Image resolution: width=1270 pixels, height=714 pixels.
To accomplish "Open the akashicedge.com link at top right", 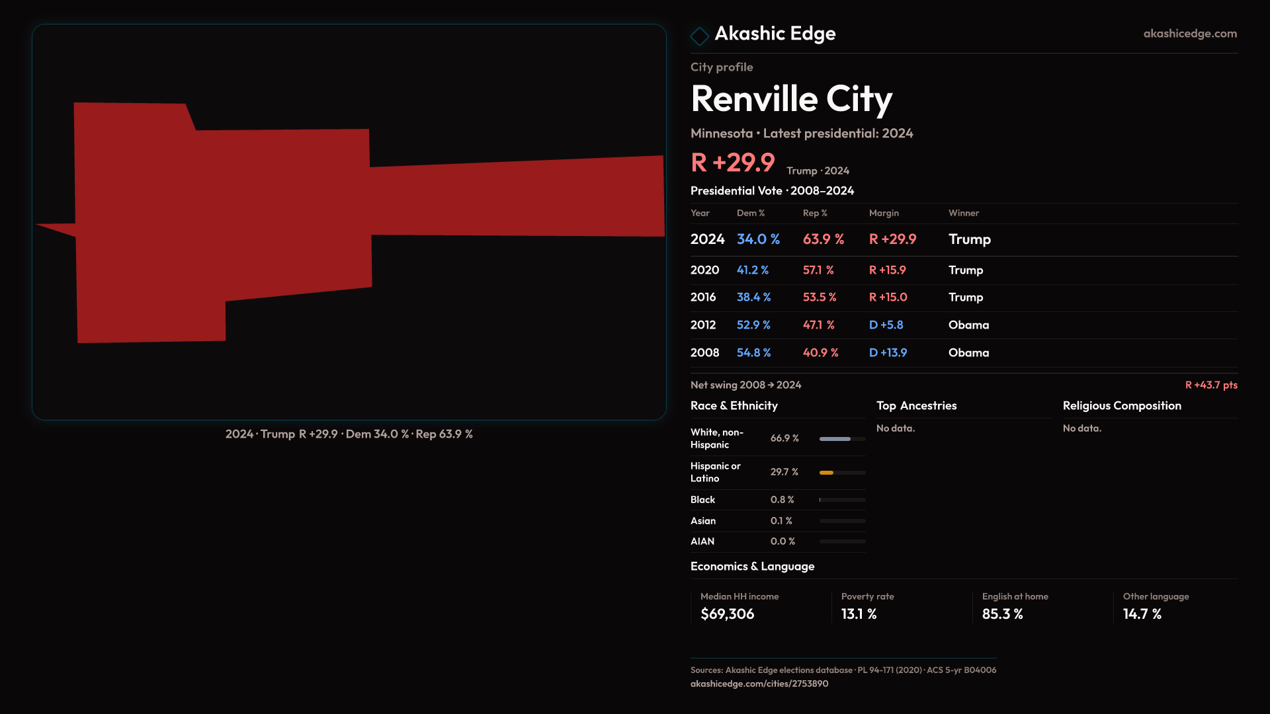I will (1189, 34).
